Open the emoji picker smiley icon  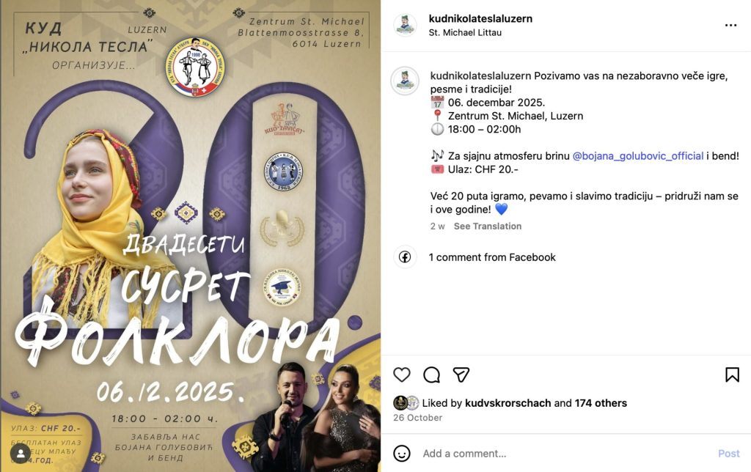402,453
